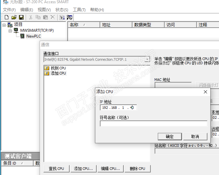Confirm with the 确定 button

pos(170,136)
